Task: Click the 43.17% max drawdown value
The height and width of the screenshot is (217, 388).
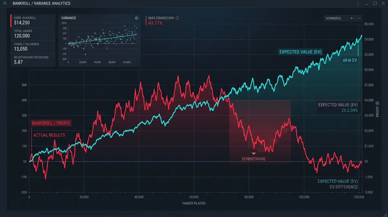Action: [156, 23]
